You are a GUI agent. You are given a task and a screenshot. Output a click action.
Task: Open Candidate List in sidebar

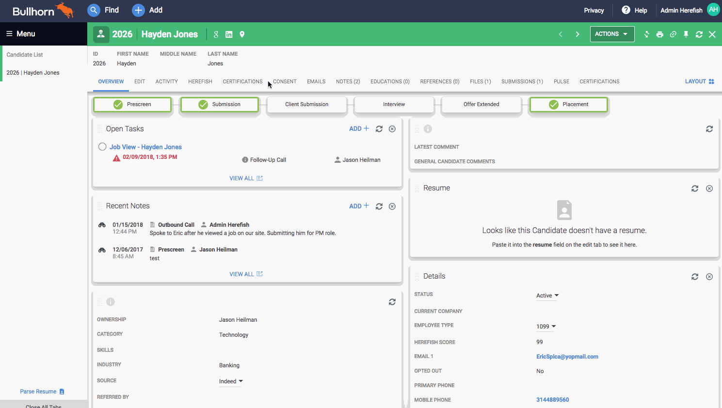pyautogui.click(x=25, y=55)
